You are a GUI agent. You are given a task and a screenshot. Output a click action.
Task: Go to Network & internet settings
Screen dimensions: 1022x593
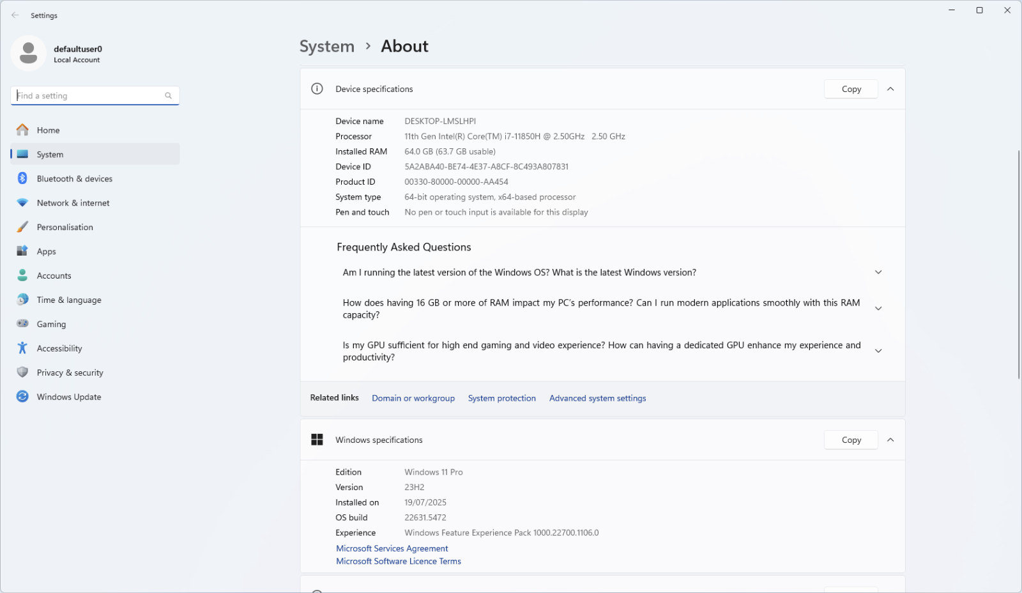pyautogui.click(x=95, y=203)
